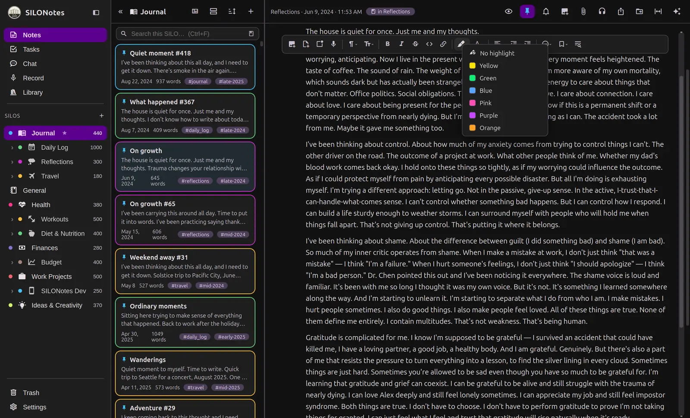Switch note list to list view

tap(213, 12)
